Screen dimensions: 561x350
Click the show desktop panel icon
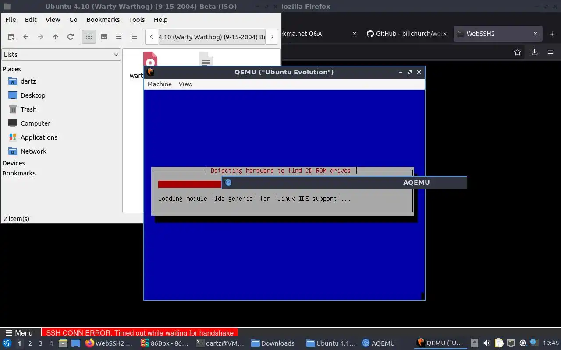pyautogui.click(x=76, y=343)
